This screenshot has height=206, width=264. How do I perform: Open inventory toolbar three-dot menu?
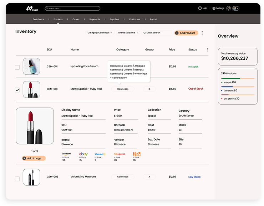[x=202, y=33]
